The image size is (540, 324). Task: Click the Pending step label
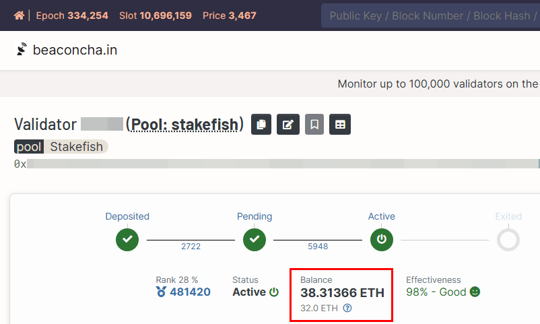point(255,216)
